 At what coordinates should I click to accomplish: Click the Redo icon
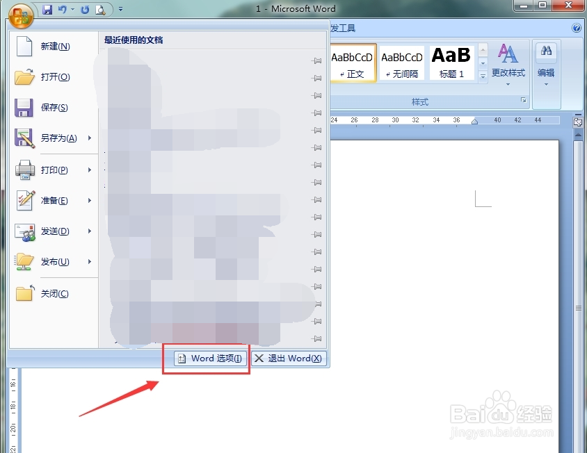(x=85, y=8)
